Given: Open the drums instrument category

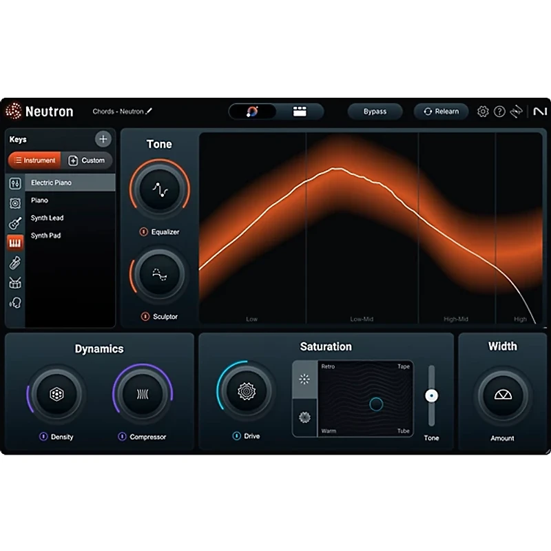Looking at the screenshot, I should click(x=15, y=282).
